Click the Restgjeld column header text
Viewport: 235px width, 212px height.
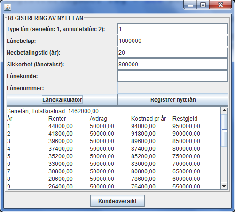point(185,119)
